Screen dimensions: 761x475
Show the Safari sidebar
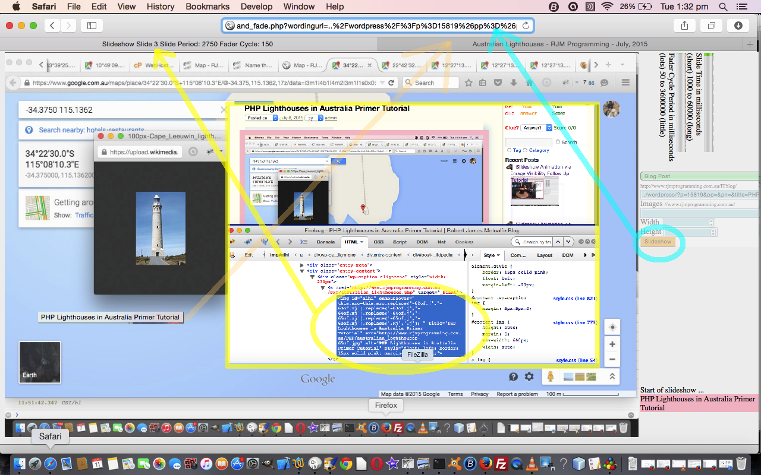[92, 26]
